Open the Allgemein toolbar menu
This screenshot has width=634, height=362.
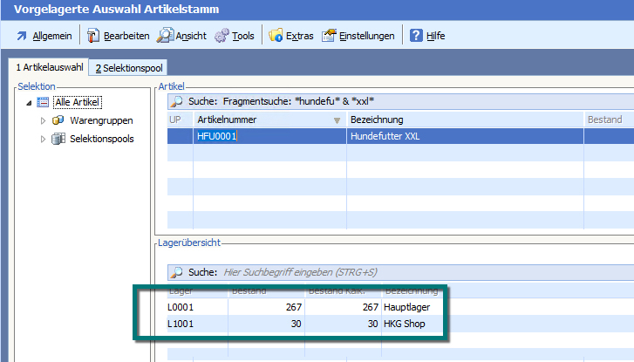pos(44,36)
